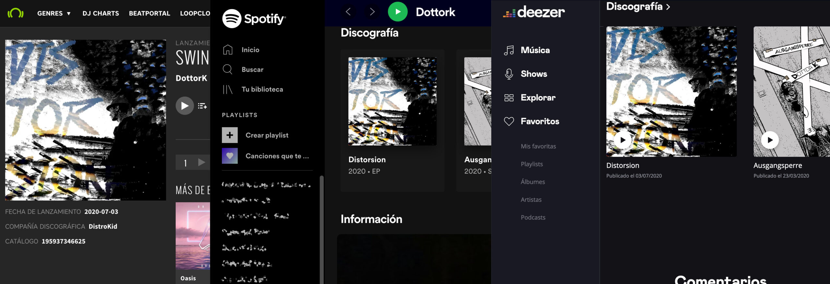This screenshot has height=284, width=830.
Task: Click the Shows microphone icon in Deezer
Action: click(x=509, y=74)
